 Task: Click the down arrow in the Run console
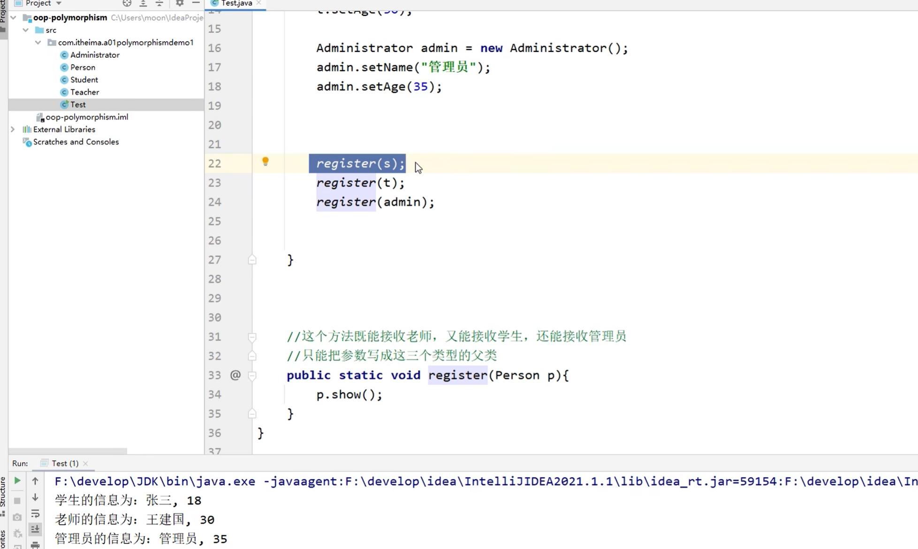pyautogui.click(x=35, y=497)
